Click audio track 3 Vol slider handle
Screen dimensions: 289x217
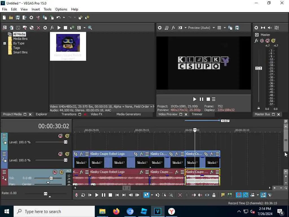click(x=51, y=178)
